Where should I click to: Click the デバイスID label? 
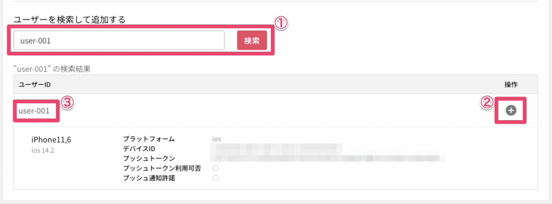point(139,149)
